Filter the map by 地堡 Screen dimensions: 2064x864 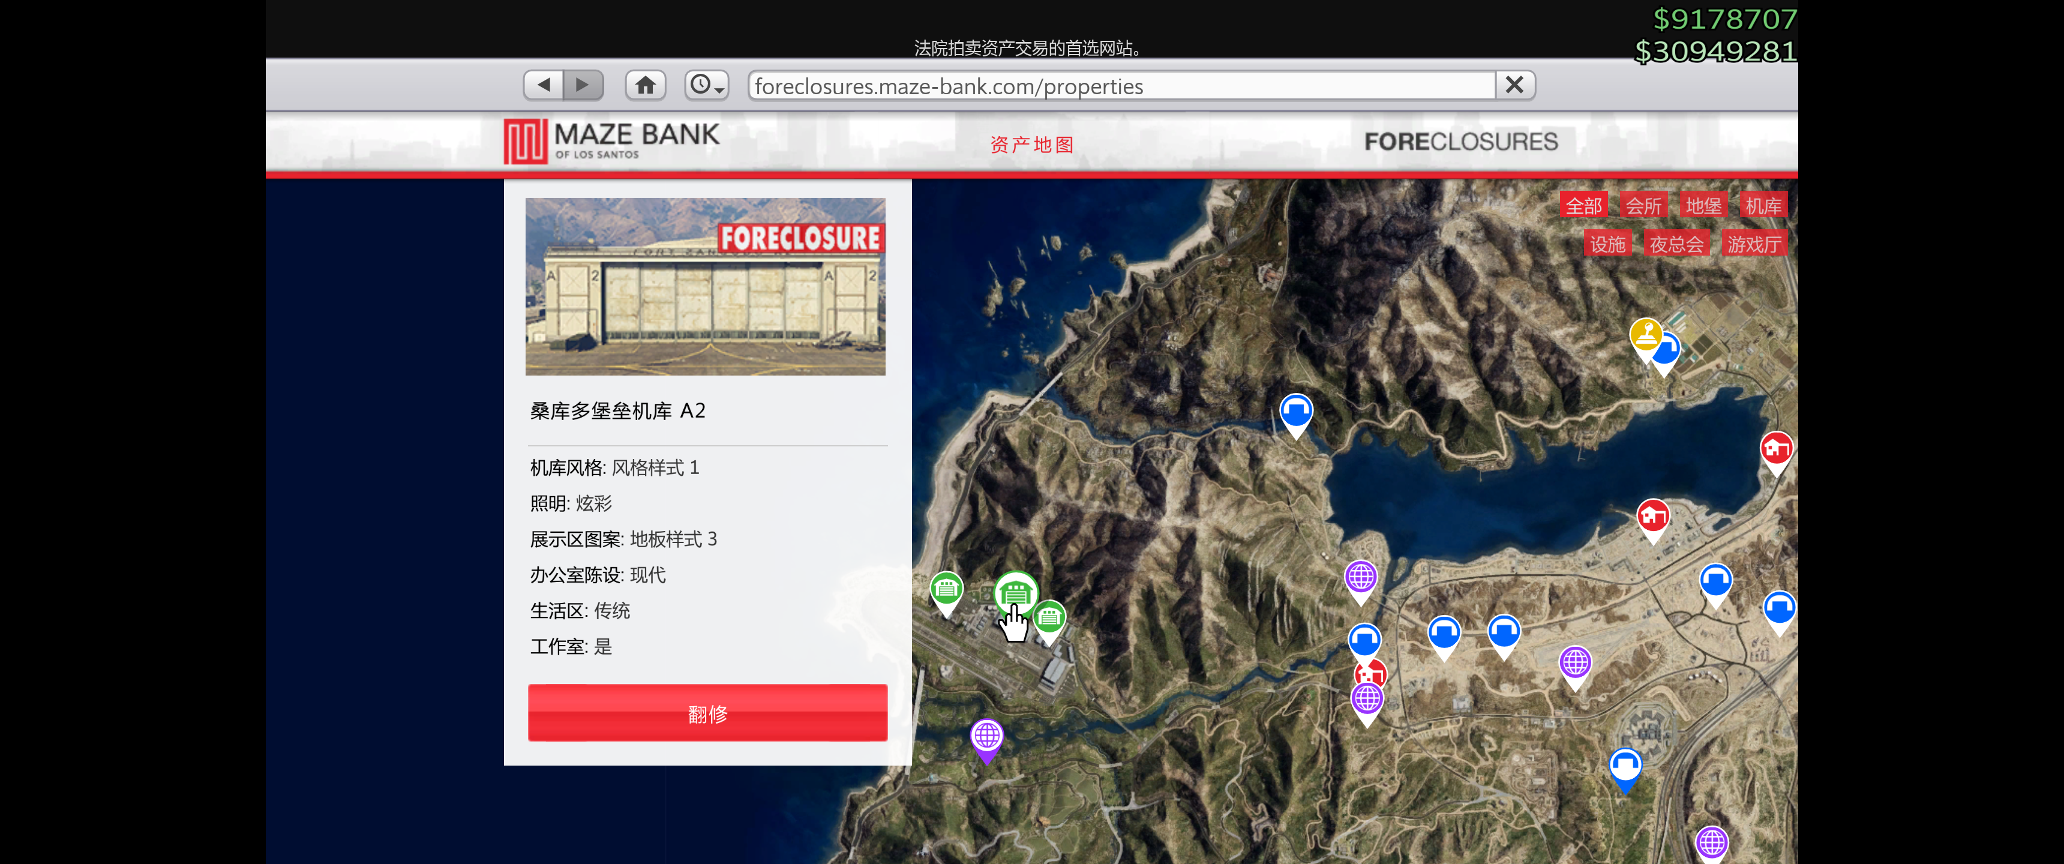click(x=1703, y=206)
